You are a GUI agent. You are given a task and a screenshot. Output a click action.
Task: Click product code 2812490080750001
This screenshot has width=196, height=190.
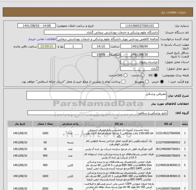click(x=168, y=149)
